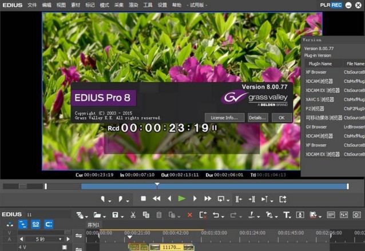Click the Paste clipboard icon
The height and width of the screenshot is (251, 365).
[159, 215]
